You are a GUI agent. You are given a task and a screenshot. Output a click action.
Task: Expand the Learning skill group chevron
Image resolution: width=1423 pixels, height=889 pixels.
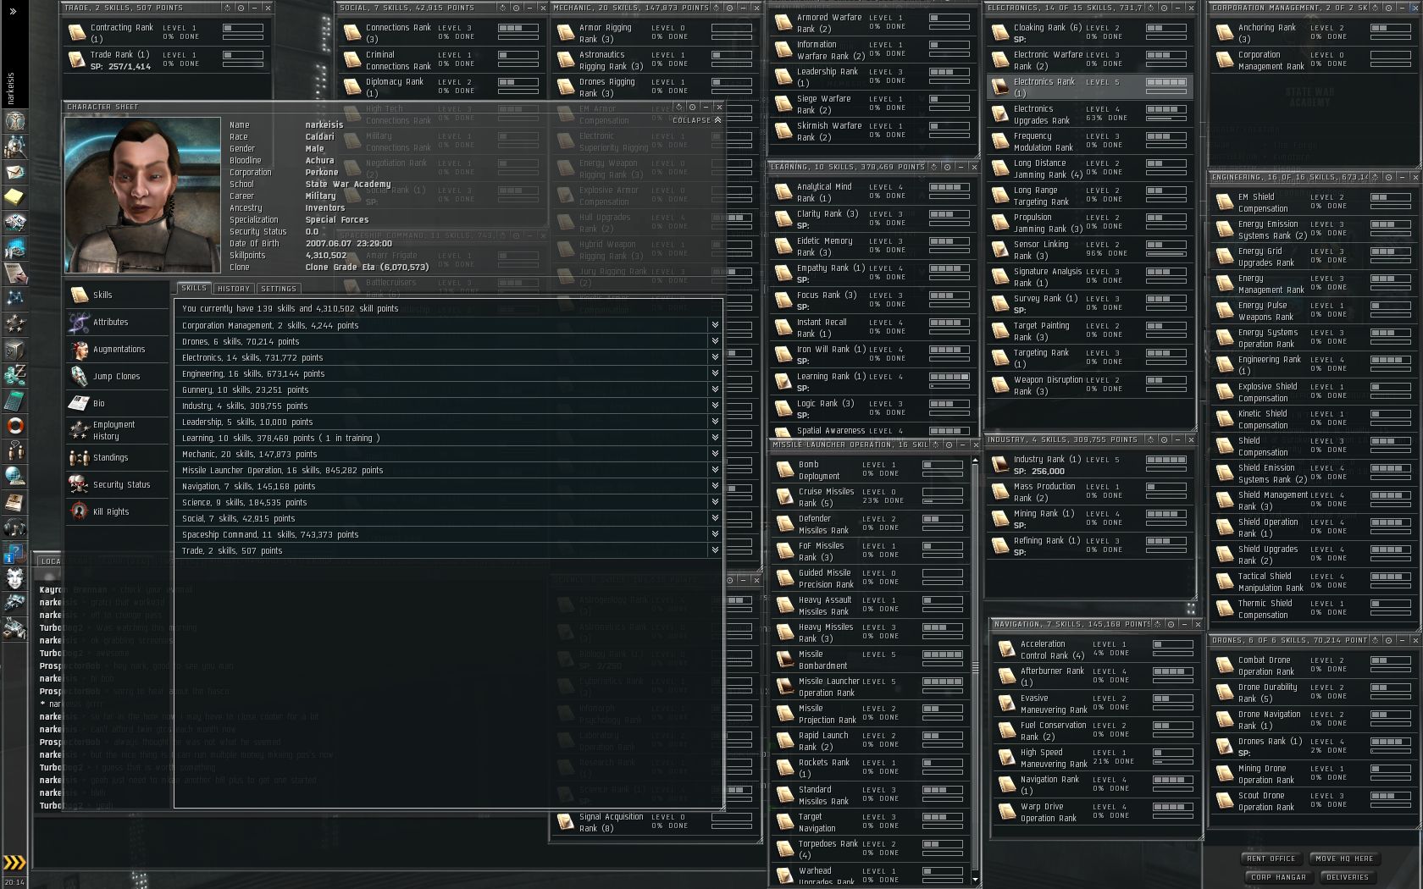(x=715, y=438)
